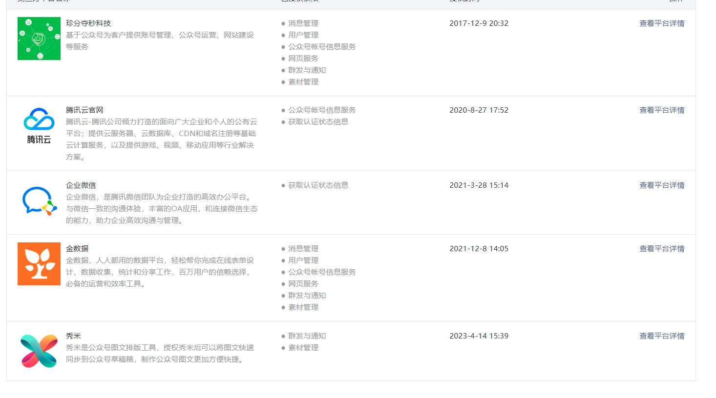This screenshot has width=716, height=398.
Task: Click 素材管理 permission in 秀米 row
Action: tap(303, 348)
